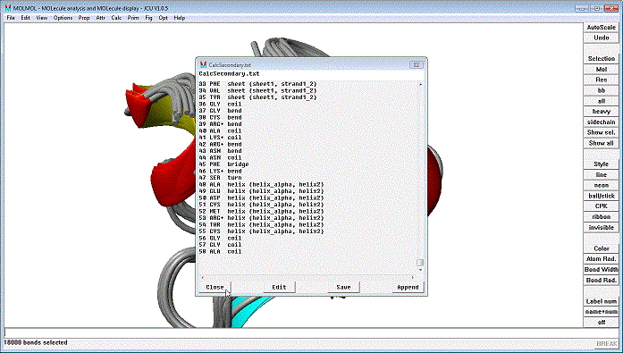Set style to neon
This screenshot has width=623, height=353.
[602, 185]
